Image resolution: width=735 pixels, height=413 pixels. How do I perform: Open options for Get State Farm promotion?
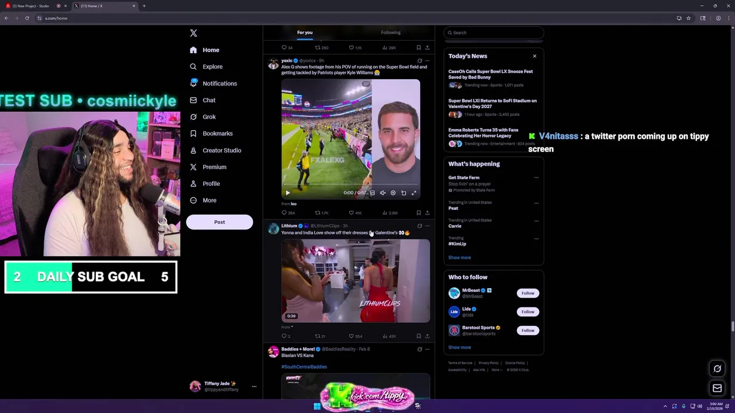point(536,178)
